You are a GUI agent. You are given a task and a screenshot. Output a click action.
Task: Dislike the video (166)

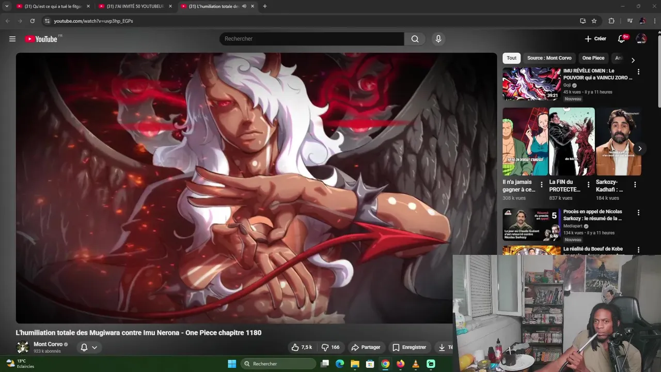(330, 347)
